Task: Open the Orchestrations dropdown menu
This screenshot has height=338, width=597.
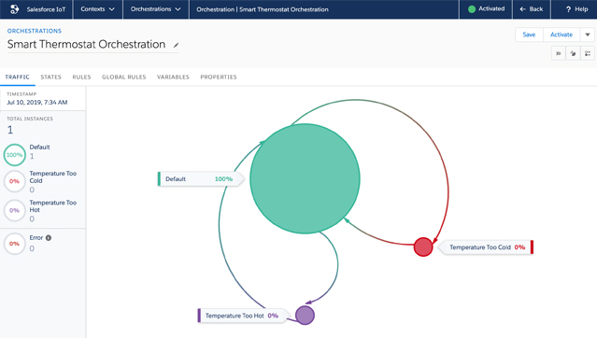Action: click(156, 9)
